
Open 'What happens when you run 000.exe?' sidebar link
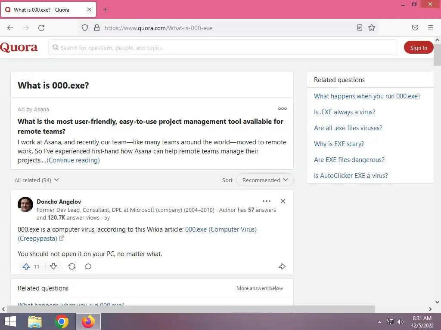[x=367, y=96]
